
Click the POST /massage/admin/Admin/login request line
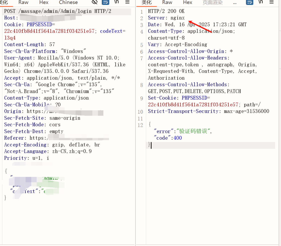click(x=57, y=11)
